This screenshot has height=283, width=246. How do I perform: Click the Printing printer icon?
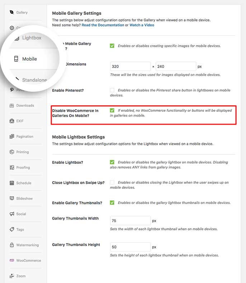point(12,152)
